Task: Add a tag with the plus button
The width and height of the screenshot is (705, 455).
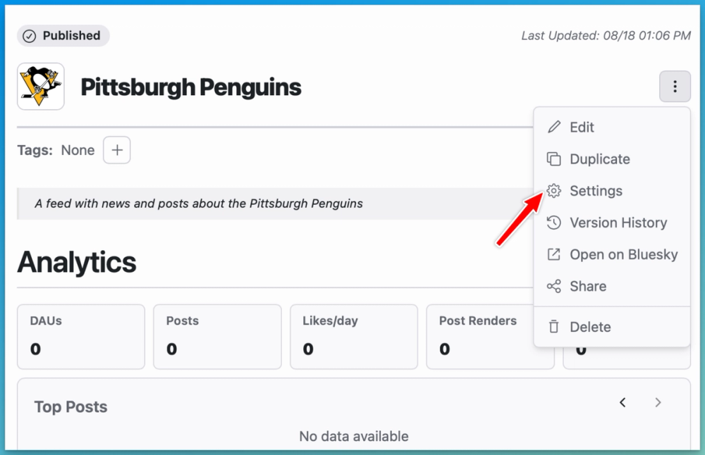Action: [x=117, y=150]
